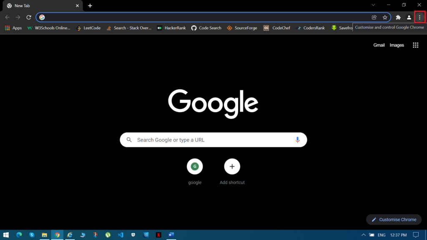Open Windows Security from the taskbar
Viewport: 427px width, 240px height.
point(133,235)
